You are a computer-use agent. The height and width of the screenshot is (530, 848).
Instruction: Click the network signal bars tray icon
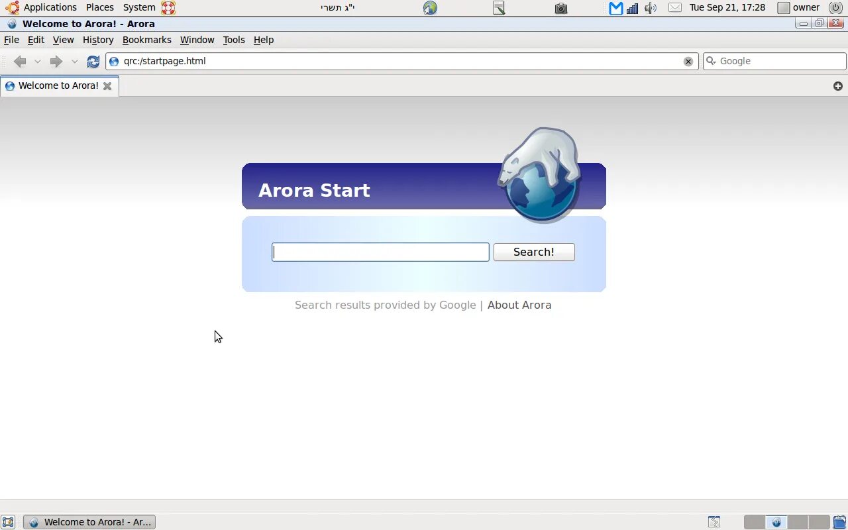[x=633, y=8]
